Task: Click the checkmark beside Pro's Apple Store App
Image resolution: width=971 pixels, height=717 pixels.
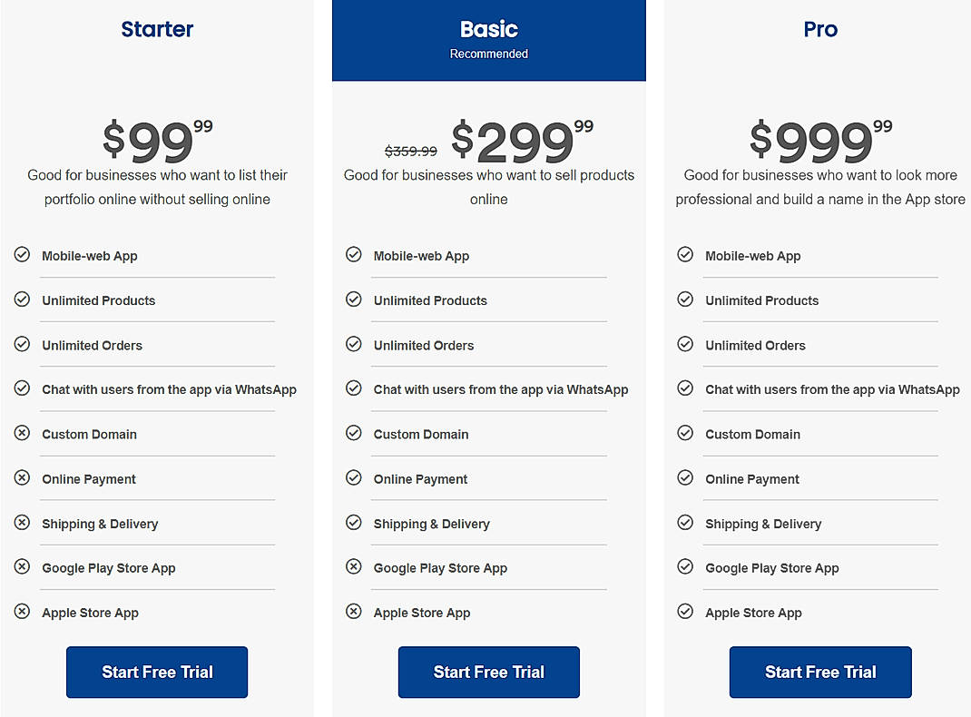Action: [x=685, y=612]
